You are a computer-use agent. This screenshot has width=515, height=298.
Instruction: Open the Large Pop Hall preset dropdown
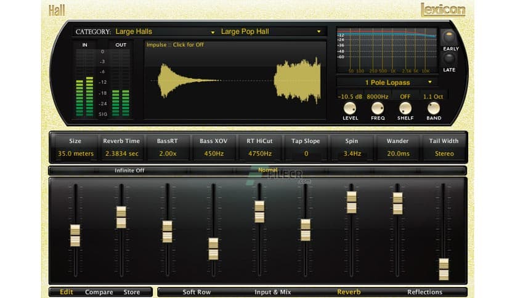[x=270, y=31]
